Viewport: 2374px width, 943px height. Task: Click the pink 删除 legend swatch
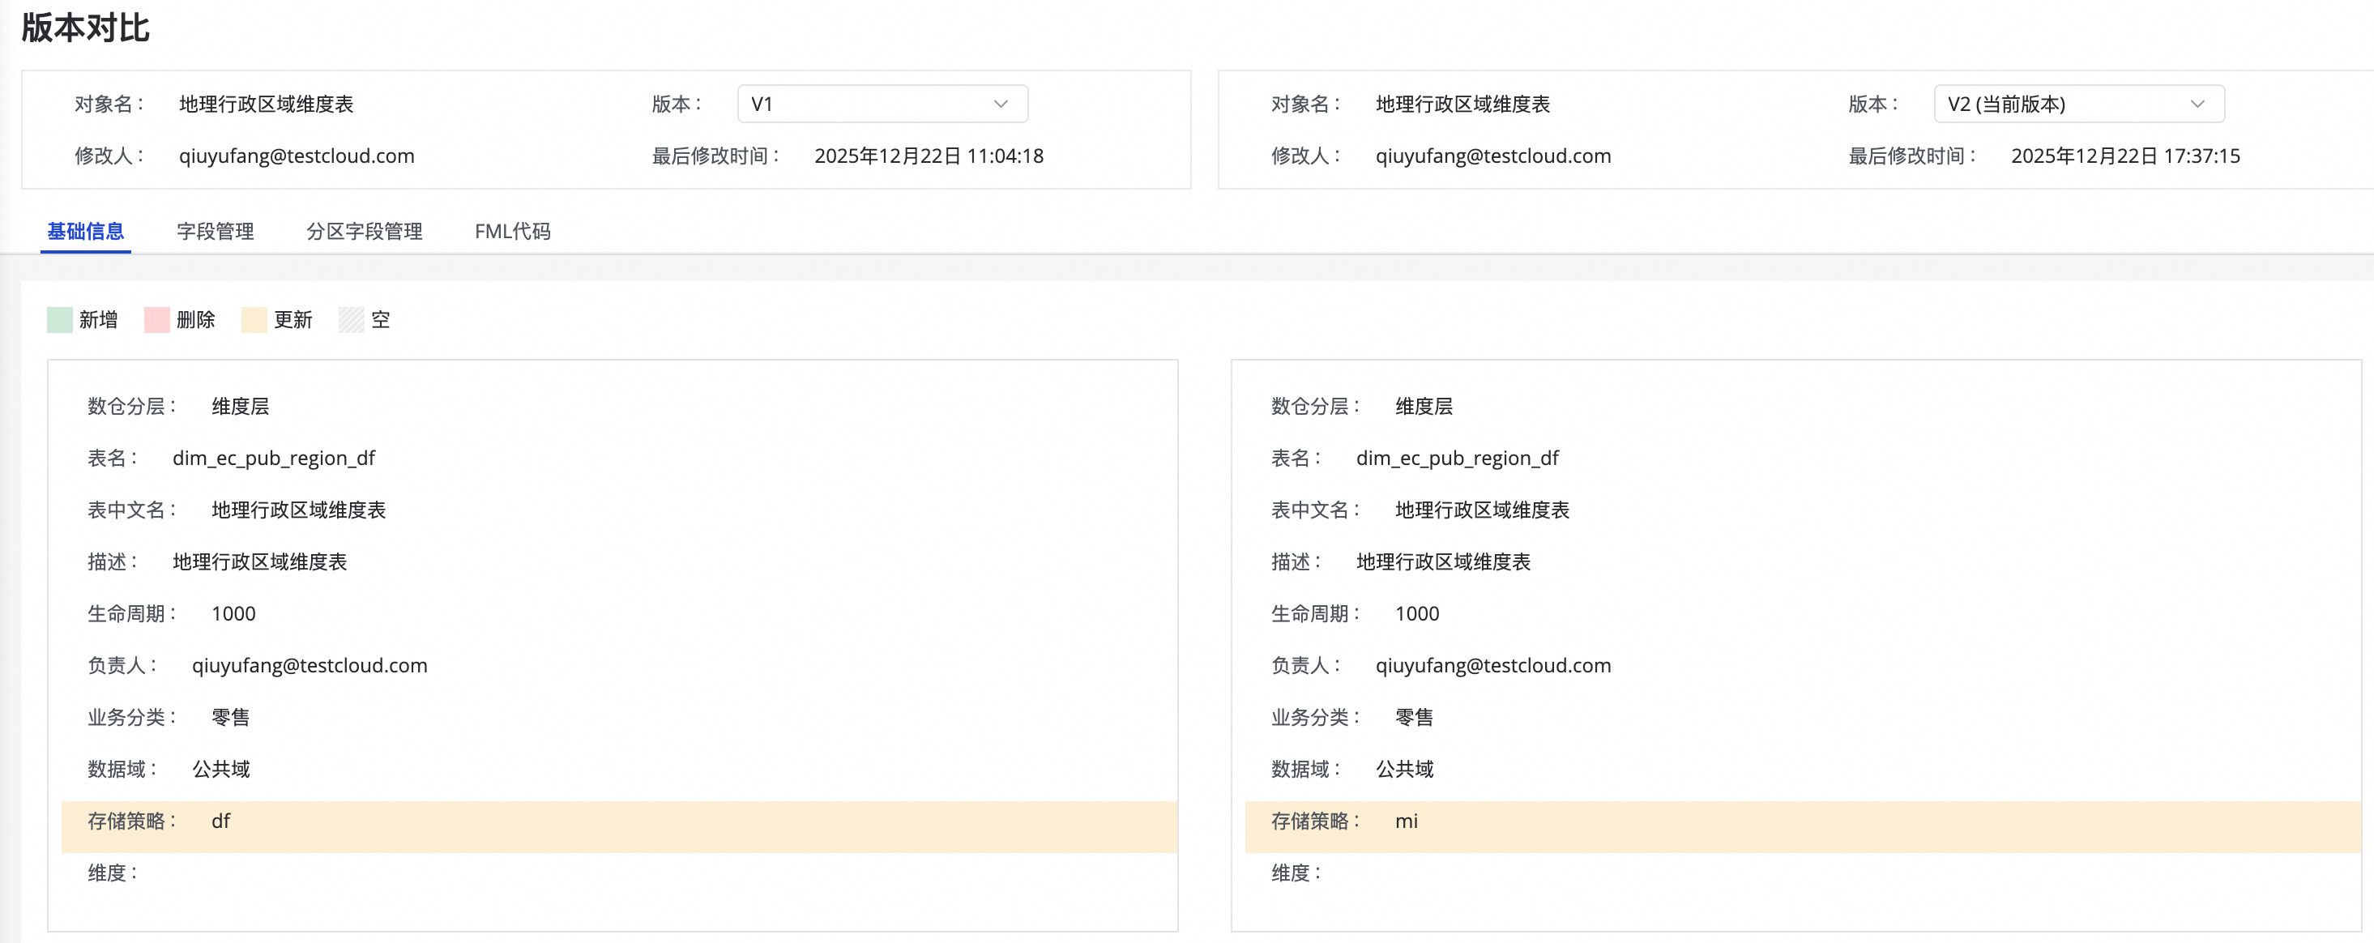[156, 320]
